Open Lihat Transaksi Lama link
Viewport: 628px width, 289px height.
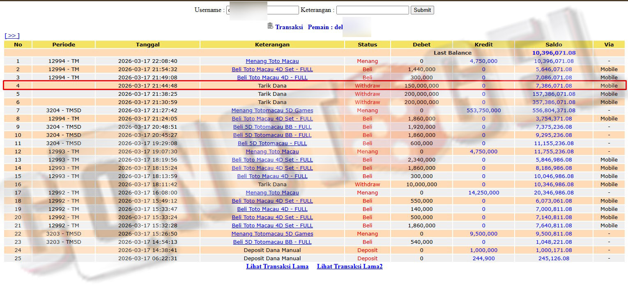pyautogui.click(x=277, y=266)
